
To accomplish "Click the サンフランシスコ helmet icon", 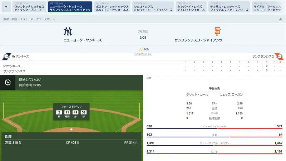I will [x=279, y=57].
